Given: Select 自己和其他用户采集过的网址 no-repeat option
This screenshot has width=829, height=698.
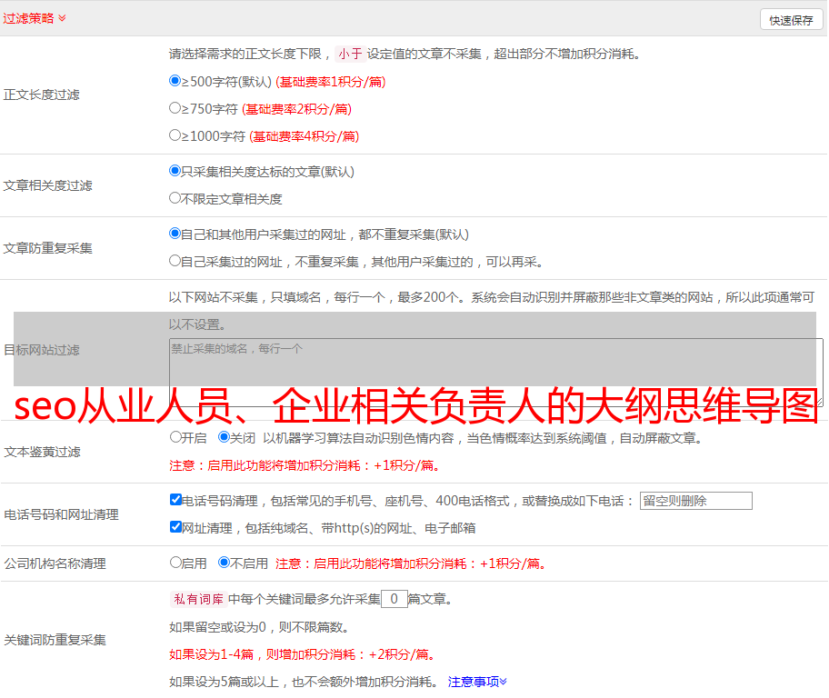Looking at the screenshot, I should click(175, 234).
